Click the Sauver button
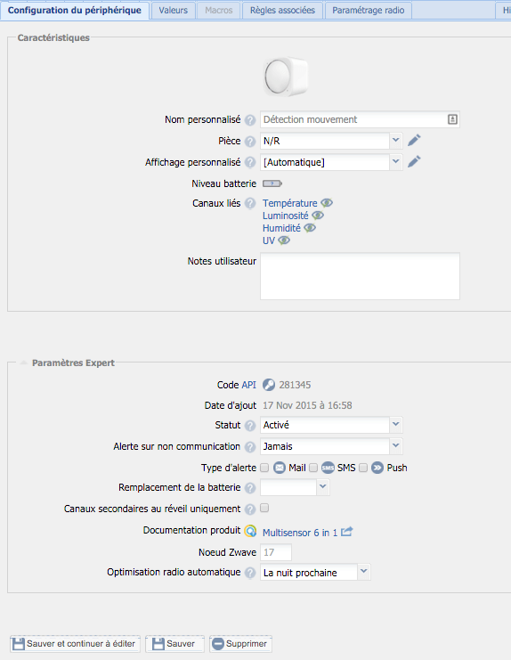Image resolution: width=511 pixels, height=660 pixels. (174, 644)
